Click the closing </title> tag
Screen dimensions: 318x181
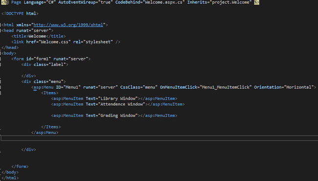click(56, 36)
